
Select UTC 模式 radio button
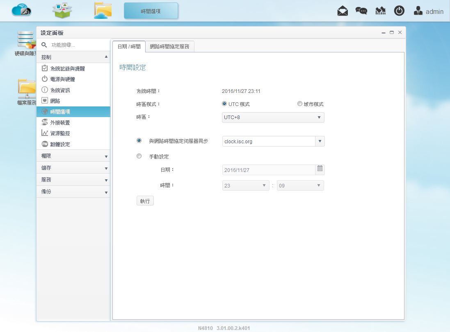(224, 104)
